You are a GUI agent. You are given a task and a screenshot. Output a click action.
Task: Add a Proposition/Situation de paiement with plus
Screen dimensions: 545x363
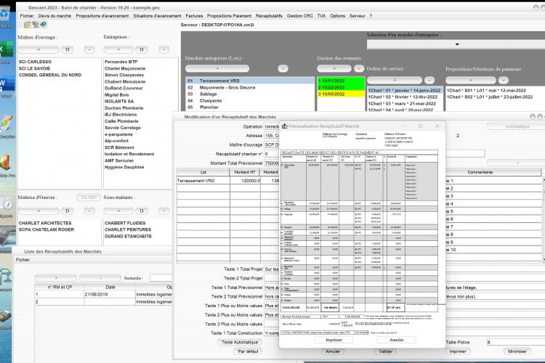tap(471, 81)
